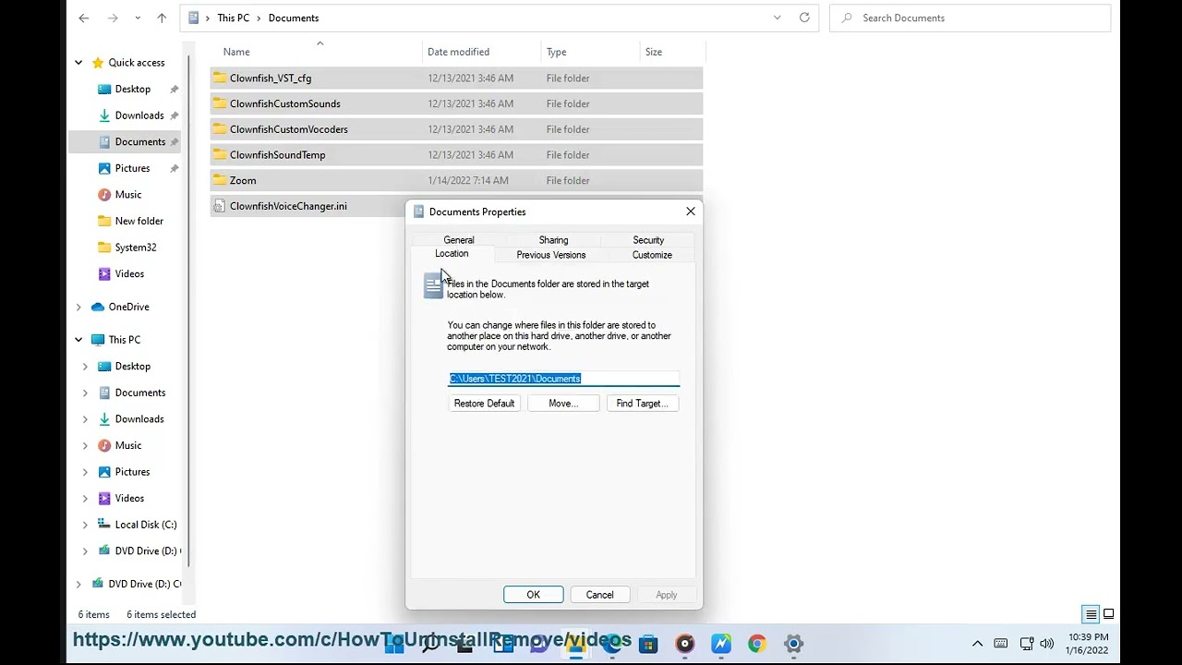This screenshot has width=1182, height=665.
Task: Select the ClownfishSoundTemp folder row
Action: [456, 155]
